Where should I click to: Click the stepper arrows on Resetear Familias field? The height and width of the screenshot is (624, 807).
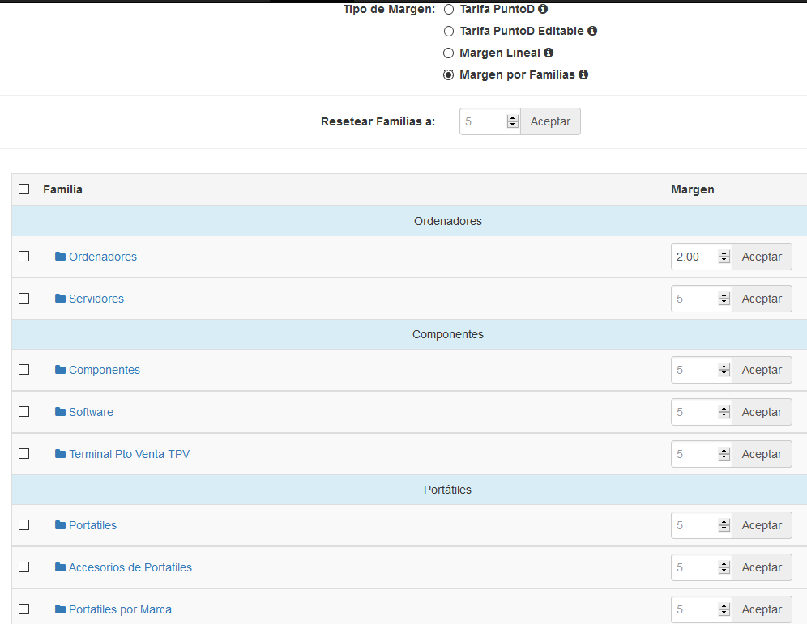(512, 121)
